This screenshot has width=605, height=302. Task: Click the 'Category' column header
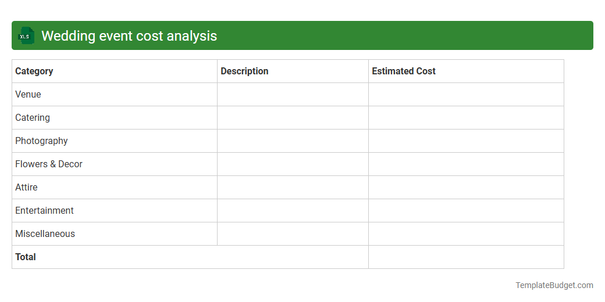click(x=115, y=71)
